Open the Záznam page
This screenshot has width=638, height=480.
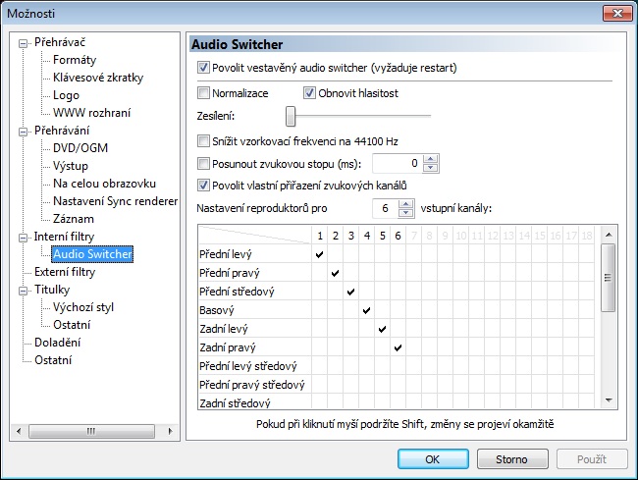pos(74,219)
